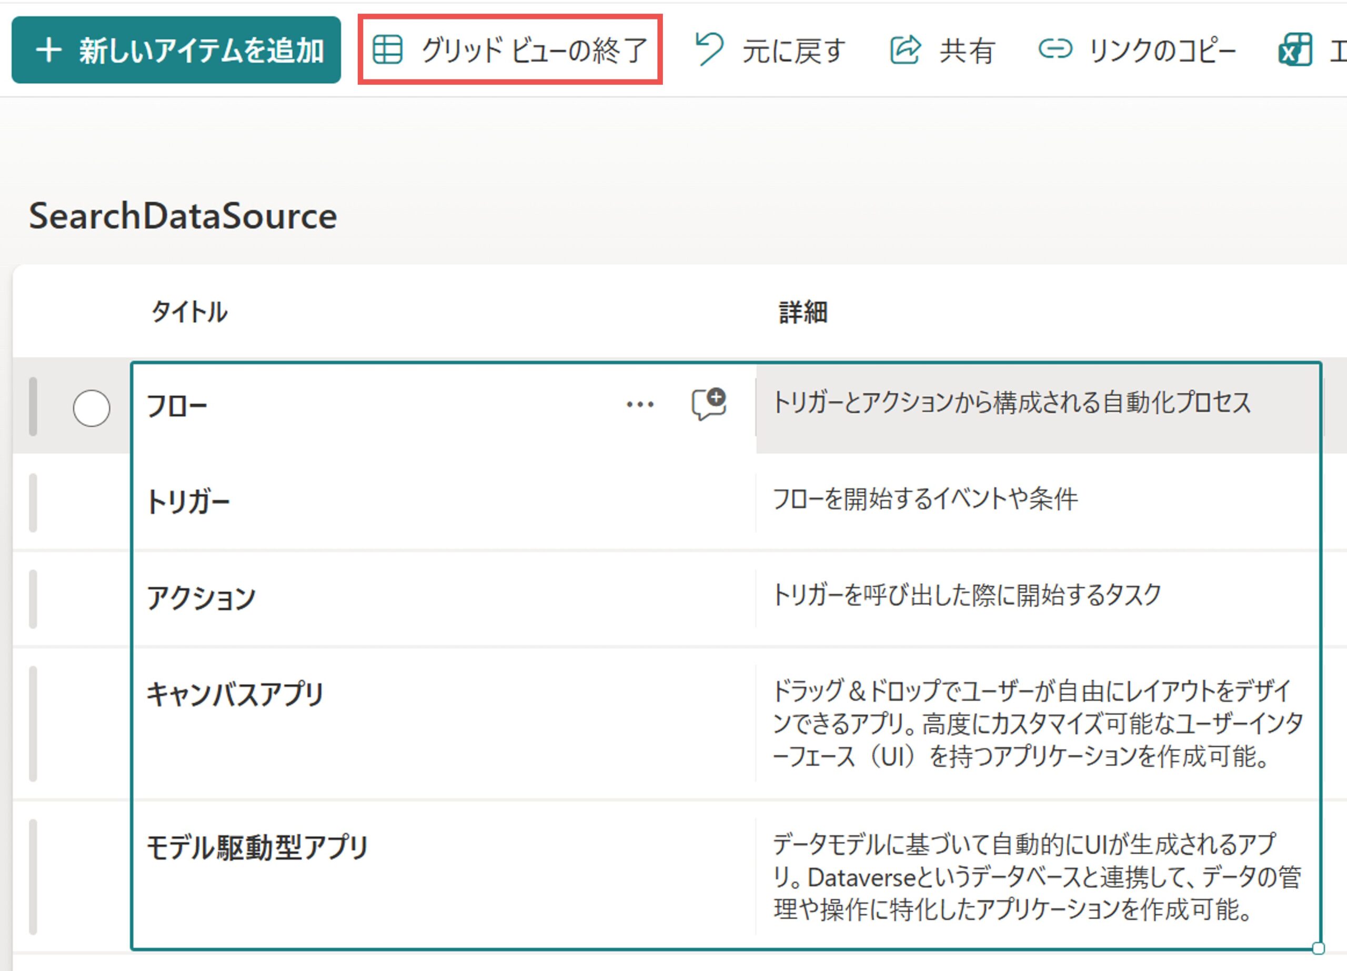The height and width of the screenshot is (971, 1347).
Task: Click the fill handle at selection corner
Action: (x=1318, y=948)
